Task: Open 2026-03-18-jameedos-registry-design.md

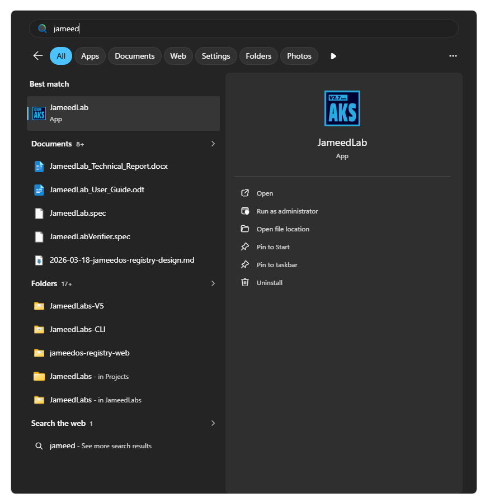Action: tap(123, 260)
